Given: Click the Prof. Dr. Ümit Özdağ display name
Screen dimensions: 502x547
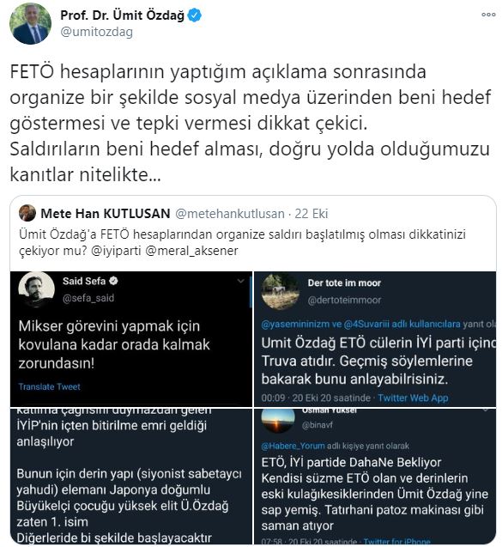Looking at the screenshot, I should point(122,15).
